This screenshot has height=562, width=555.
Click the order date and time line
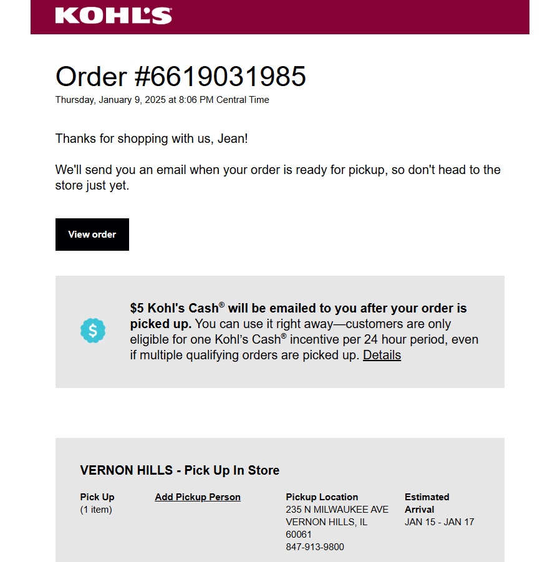tap(162, 100)
